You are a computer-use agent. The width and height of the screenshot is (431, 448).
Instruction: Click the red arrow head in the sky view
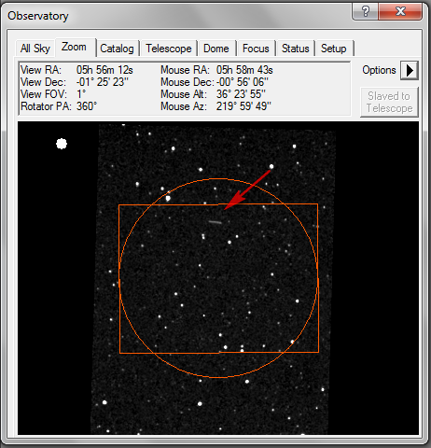tap(231, 202)
